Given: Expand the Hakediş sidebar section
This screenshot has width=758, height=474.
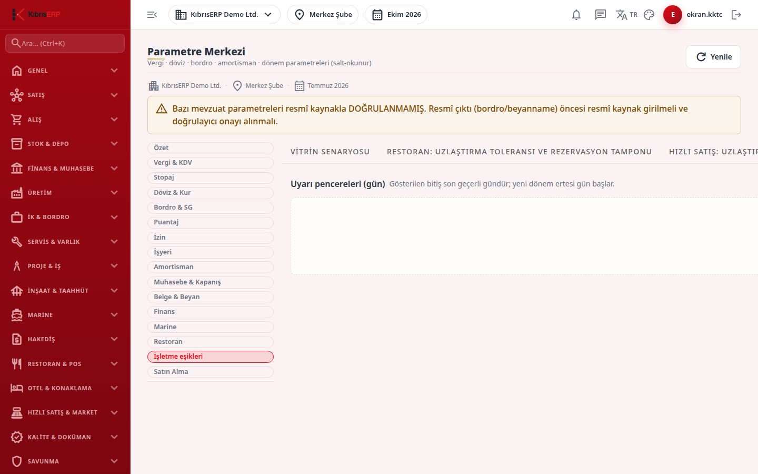Looking at the screenshot, I should (x=65, y=339).
